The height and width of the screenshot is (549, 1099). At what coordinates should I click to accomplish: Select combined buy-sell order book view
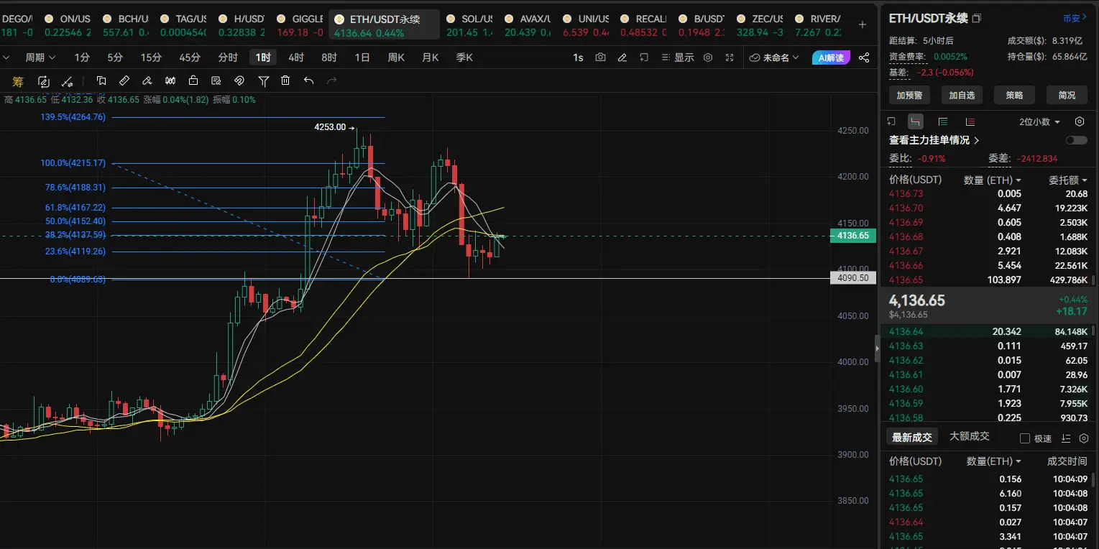[915, 121]
